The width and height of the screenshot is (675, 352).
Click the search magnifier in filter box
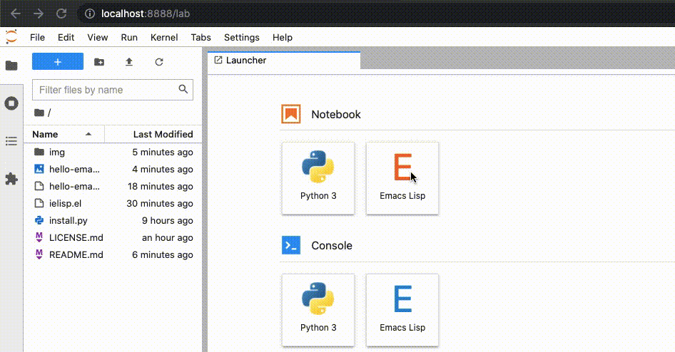pyautogui.click(x=183, y=89)
